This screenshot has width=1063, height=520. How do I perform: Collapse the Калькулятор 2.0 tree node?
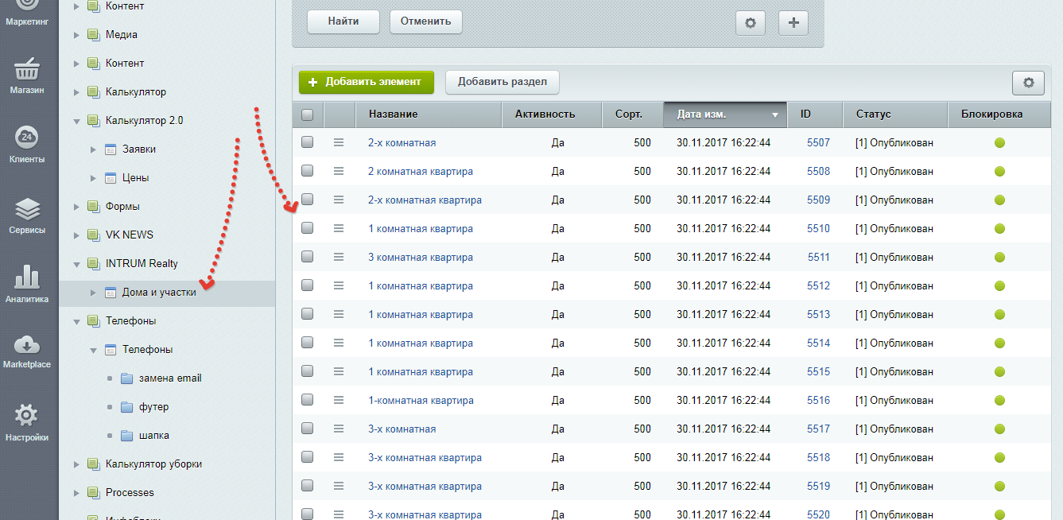point(77,121)
